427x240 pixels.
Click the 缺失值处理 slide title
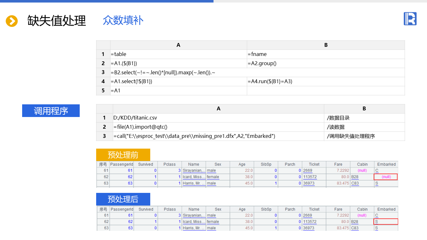click(x=57, y=21)
